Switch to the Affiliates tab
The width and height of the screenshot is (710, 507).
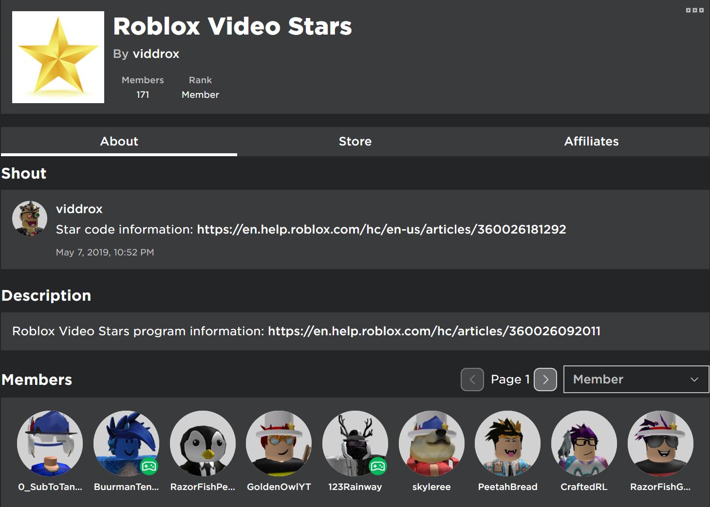tap(591, 142)
